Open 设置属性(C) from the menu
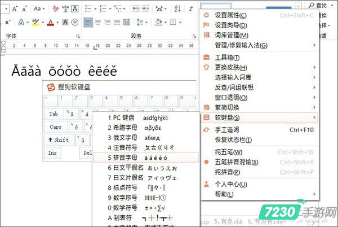Viewport: 338px width, 227px height. pos(259,15)
